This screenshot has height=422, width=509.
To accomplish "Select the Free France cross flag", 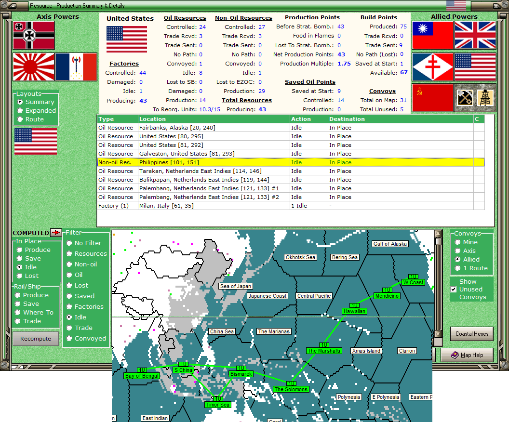I will [432, 67].
